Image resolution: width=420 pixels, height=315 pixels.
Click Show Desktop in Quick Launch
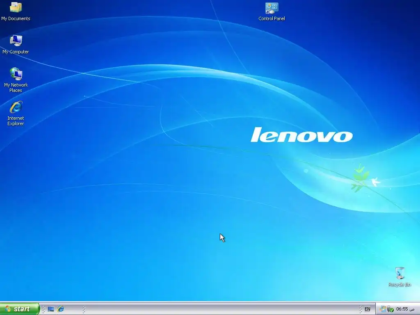click(x=51, y=309)
